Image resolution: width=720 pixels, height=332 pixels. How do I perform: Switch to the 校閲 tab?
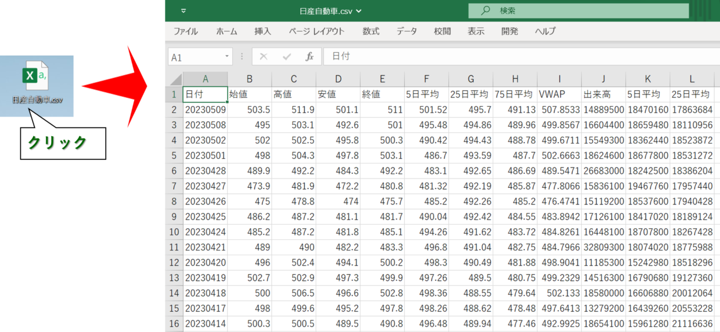point(442,32)
